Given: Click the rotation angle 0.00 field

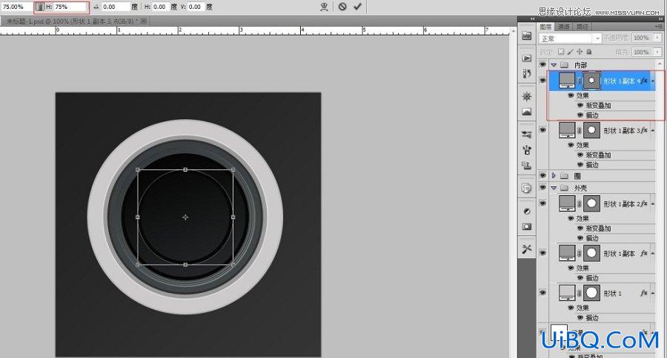Looking at the screenshot, I should point(116,7).
